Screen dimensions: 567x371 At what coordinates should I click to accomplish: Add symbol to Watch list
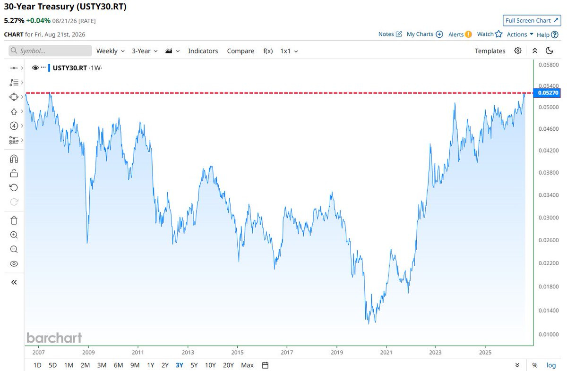490,34
